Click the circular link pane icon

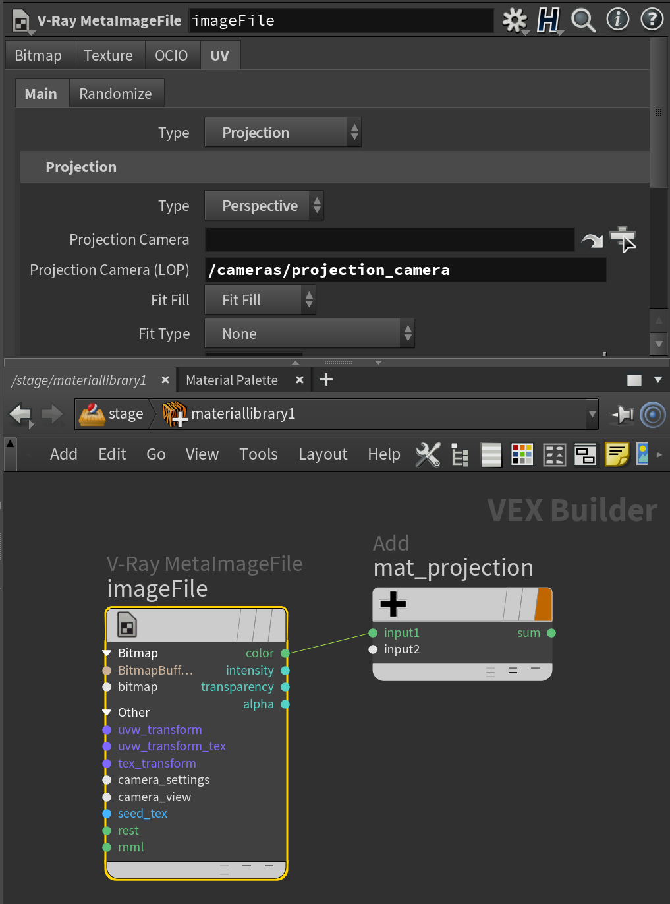(653, 415)
